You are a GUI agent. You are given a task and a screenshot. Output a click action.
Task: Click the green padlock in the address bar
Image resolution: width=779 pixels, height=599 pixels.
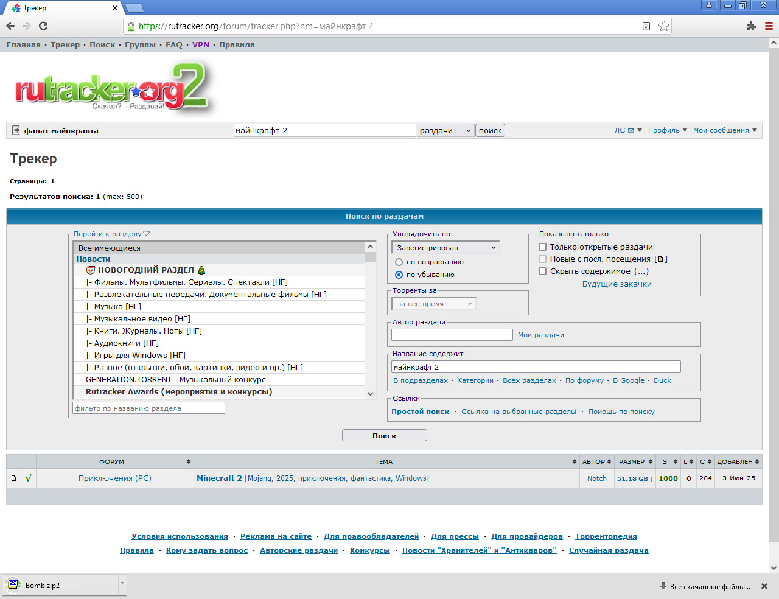131,26
